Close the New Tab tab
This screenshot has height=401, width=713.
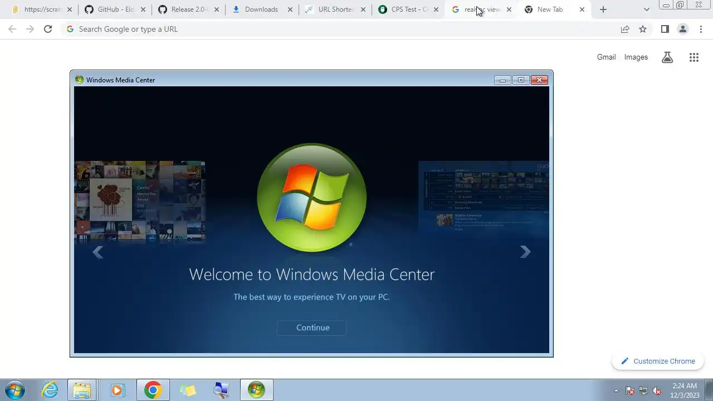[582, 9]
